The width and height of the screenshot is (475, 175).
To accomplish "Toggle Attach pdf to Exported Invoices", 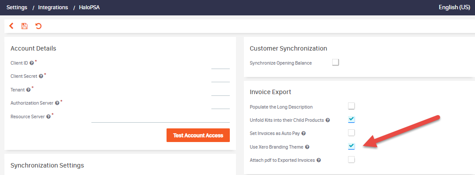I will coord(352,160).
